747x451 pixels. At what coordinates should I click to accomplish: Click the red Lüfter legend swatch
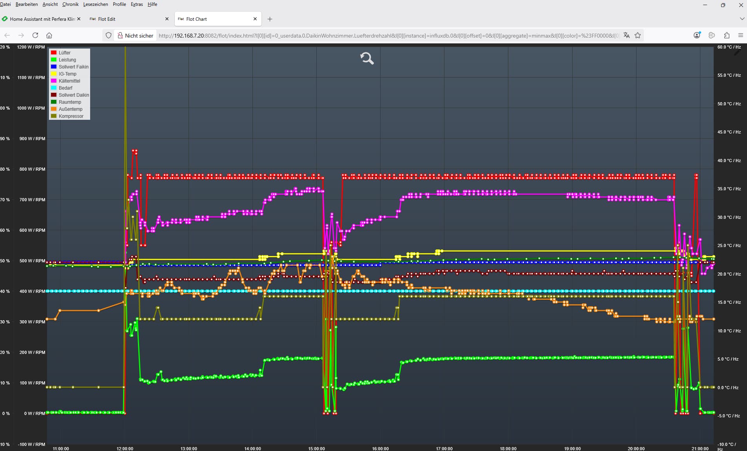point(54,53)
